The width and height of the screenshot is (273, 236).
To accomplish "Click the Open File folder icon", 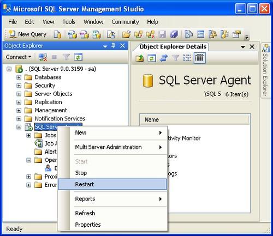I will [126, 34].
